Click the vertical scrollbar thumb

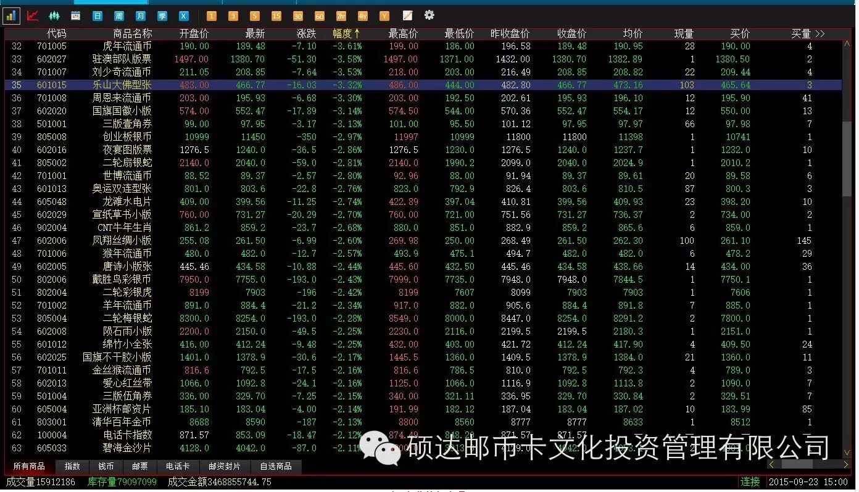847,159
